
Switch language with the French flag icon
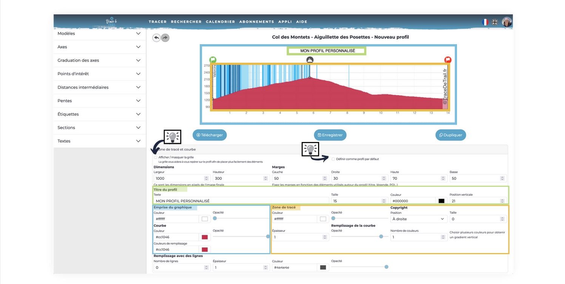[485, 22]
